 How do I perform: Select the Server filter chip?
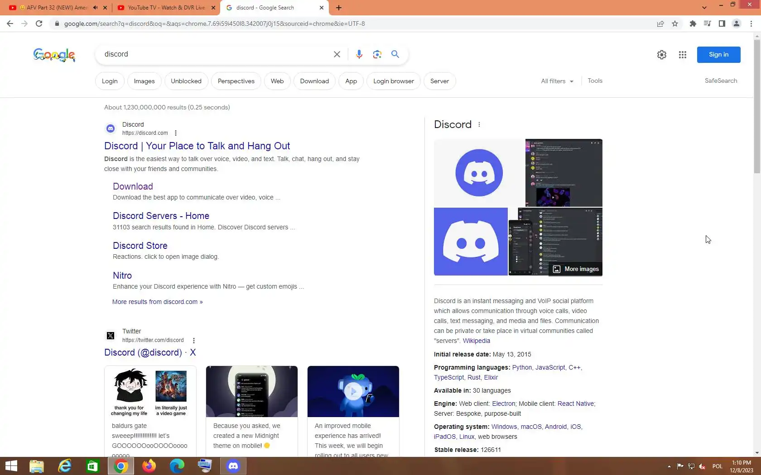440,81
